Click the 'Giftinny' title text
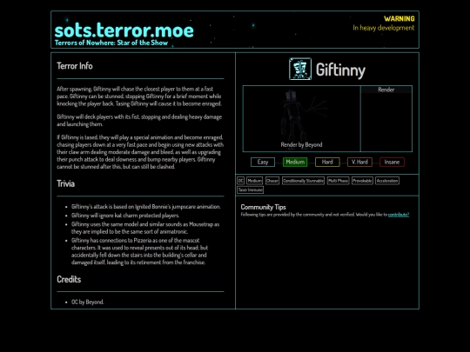The height and width of the screenshot is (352, 470). (341, 70)
